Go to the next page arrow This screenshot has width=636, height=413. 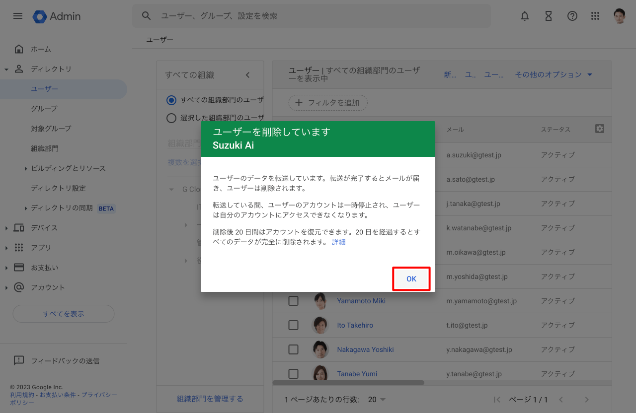[587, 400]
